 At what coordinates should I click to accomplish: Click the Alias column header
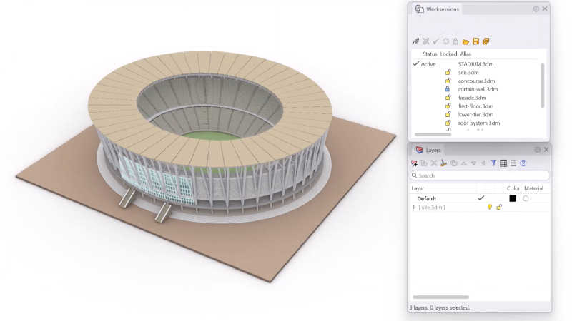pos(465,54)
